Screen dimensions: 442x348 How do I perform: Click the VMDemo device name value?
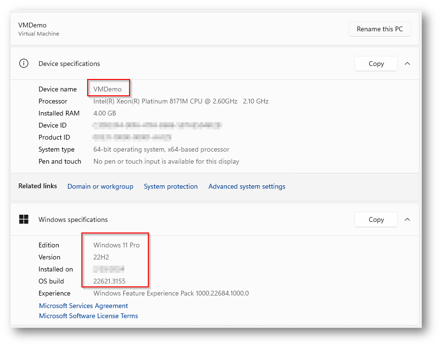pyautogui.click(x=107, y=89)
